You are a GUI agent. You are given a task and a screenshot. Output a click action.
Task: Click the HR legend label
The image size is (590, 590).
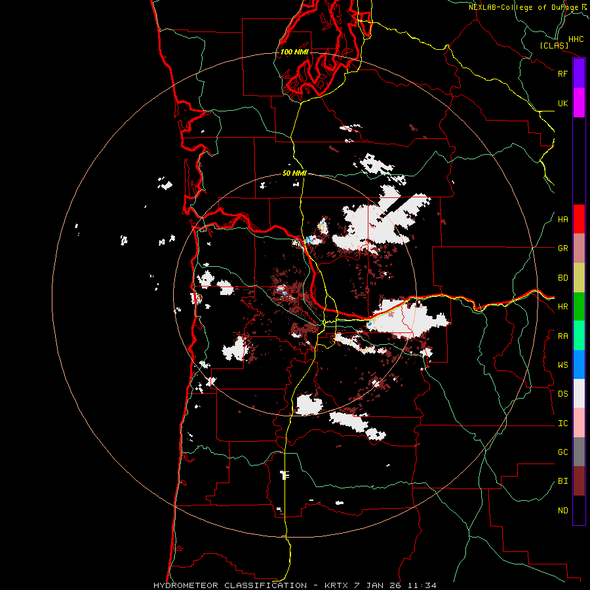click(562, 307)
